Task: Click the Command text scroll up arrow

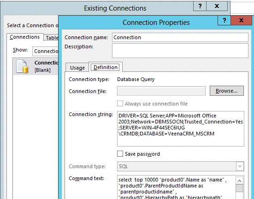Action: [x=239, y=181]
